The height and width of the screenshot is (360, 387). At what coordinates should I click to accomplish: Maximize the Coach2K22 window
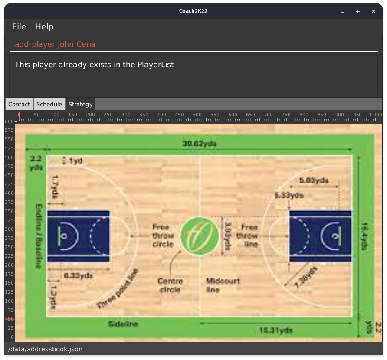click(358, 11)
